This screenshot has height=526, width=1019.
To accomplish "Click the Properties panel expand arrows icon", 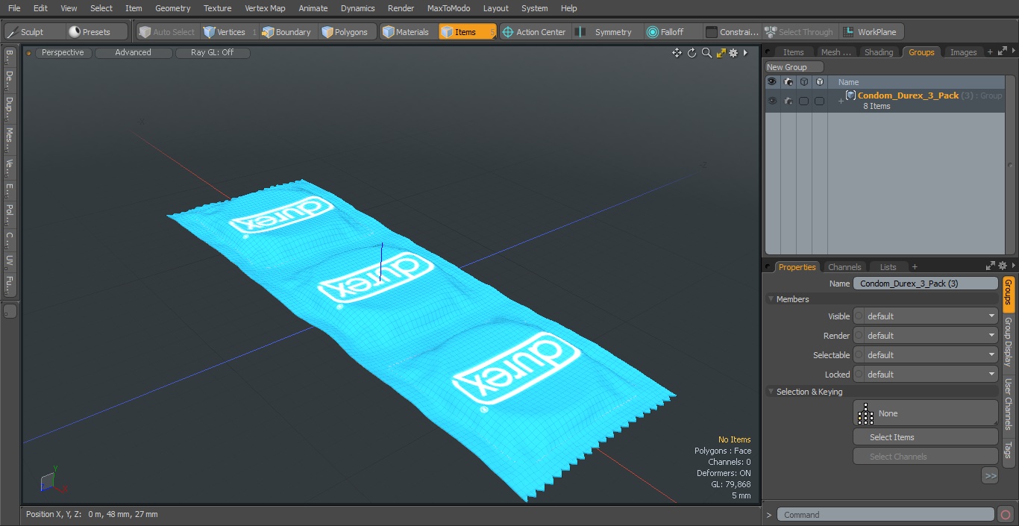I will [x=991, y=266].
